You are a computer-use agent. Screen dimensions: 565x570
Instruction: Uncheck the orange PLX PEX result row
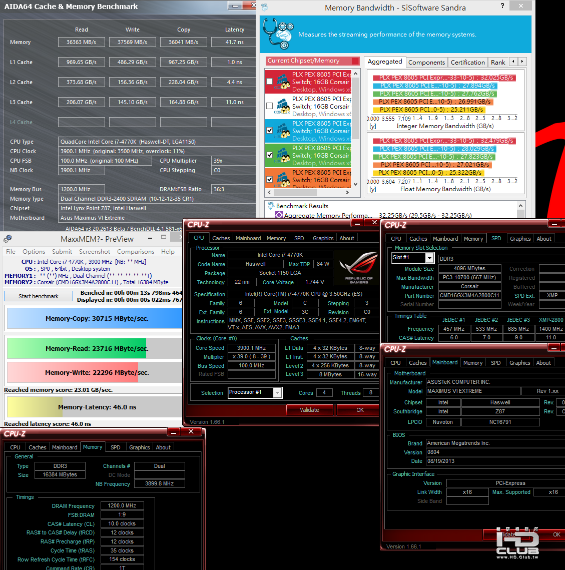[269, 179]
